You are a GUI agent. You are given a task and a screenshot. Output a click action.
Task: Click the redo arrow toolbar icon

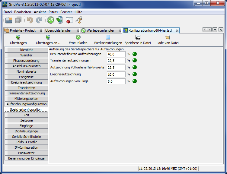click(x=39, y=20)
